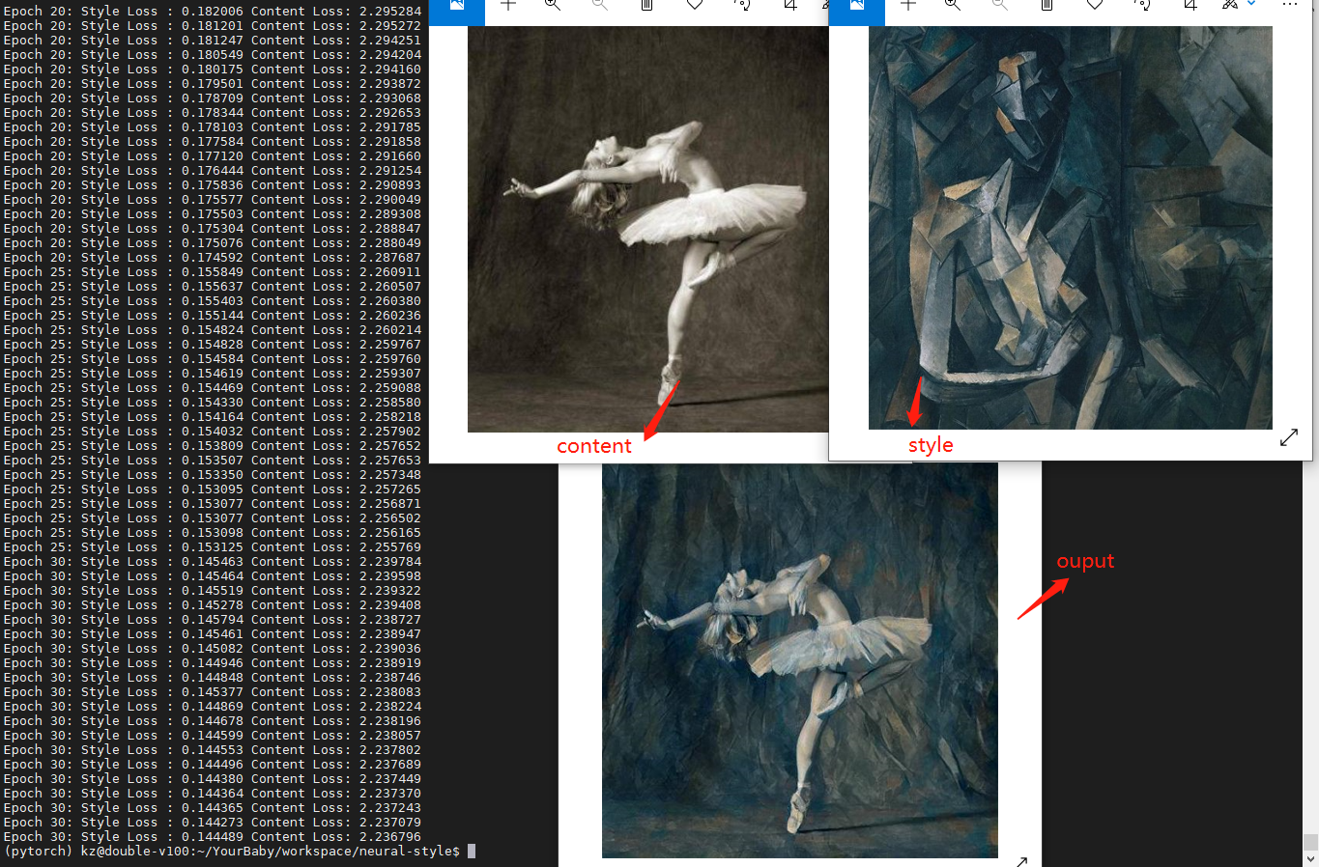Click terminal line with Style Loss 0.144273
The image size is (1319, 867).
[x=213, y=823]
